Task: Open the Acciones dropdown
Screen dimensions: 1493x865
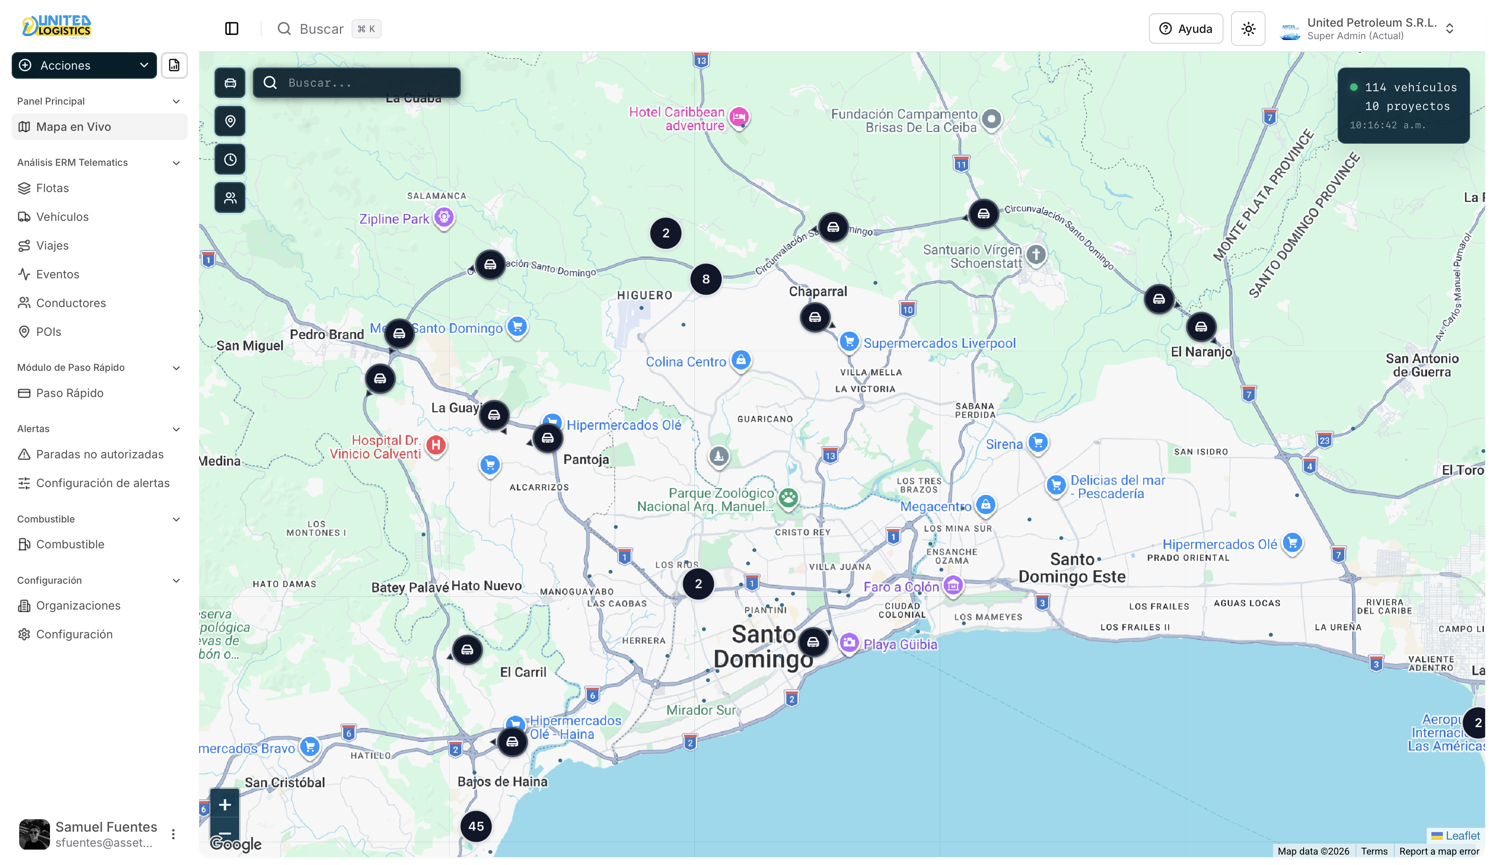Action: coord(84,65)
